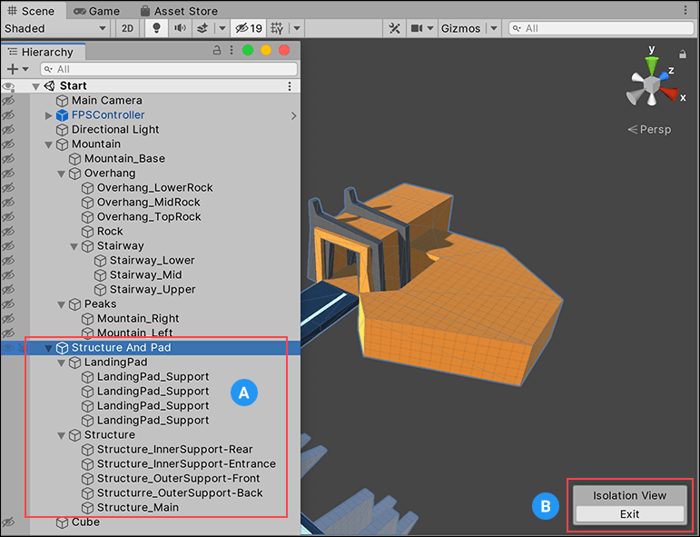This screenshot has height=537, width=700.
Task: Select Structure_Main in the hierarchy
Action: 137,507
